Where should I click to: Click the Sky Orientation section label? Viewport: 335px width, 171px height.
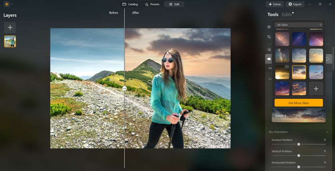(278, 132)
